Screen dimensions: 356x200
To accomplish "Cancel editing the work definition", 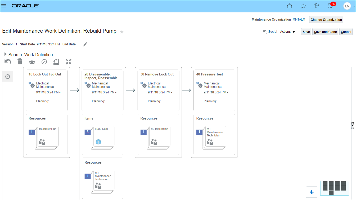I will point(346,32).
